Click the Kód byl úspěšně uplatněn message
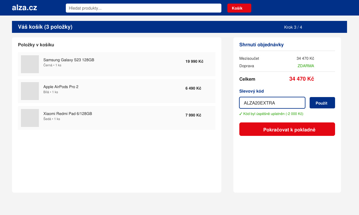The height and width of the screenshot is (215, 359). click(x=271, y=114)
